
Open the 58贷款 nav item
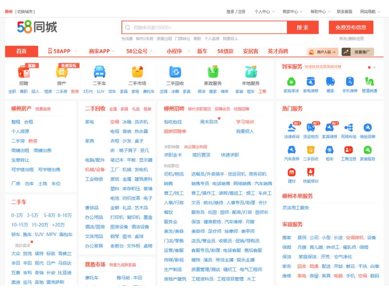(225, 51)
